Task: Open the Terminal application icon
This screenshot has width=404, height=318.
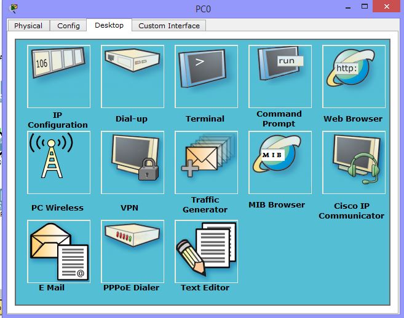Action: pos(206,76)
